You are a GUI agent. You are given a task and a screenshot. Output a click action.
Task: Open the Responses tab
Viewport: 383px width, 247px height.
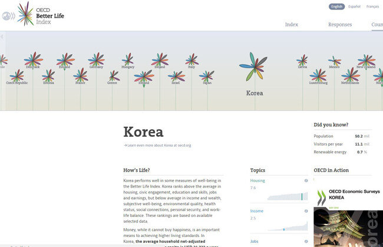(x=340, y=25)
